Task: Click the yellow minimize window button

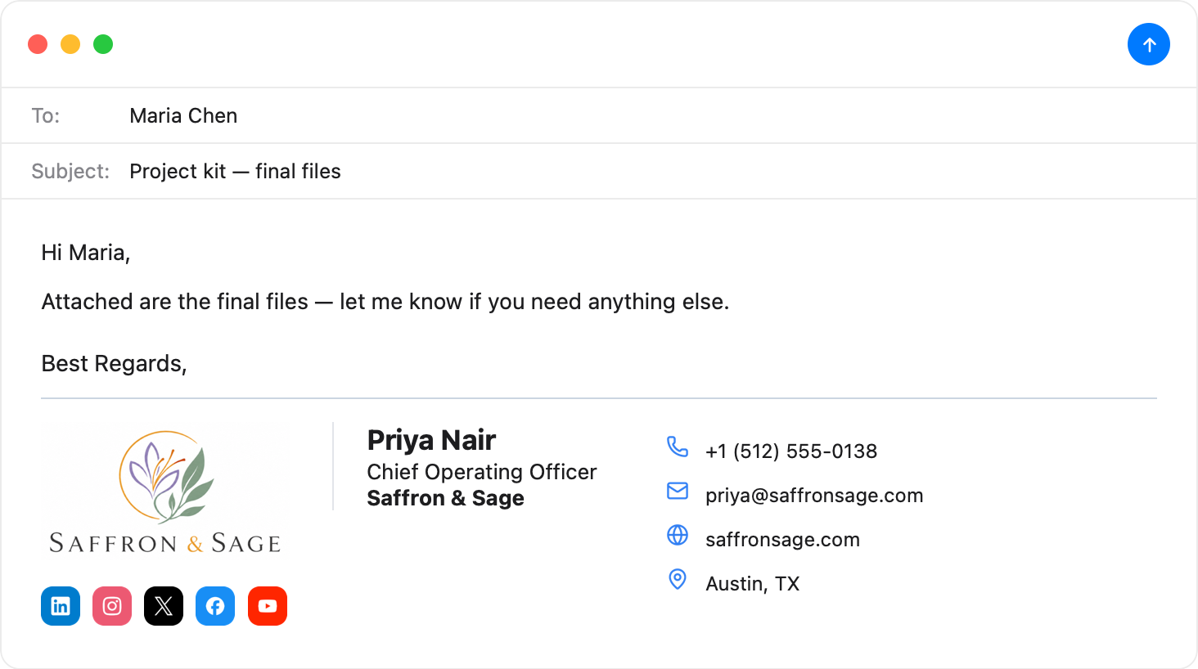Action: click(70, 44)
